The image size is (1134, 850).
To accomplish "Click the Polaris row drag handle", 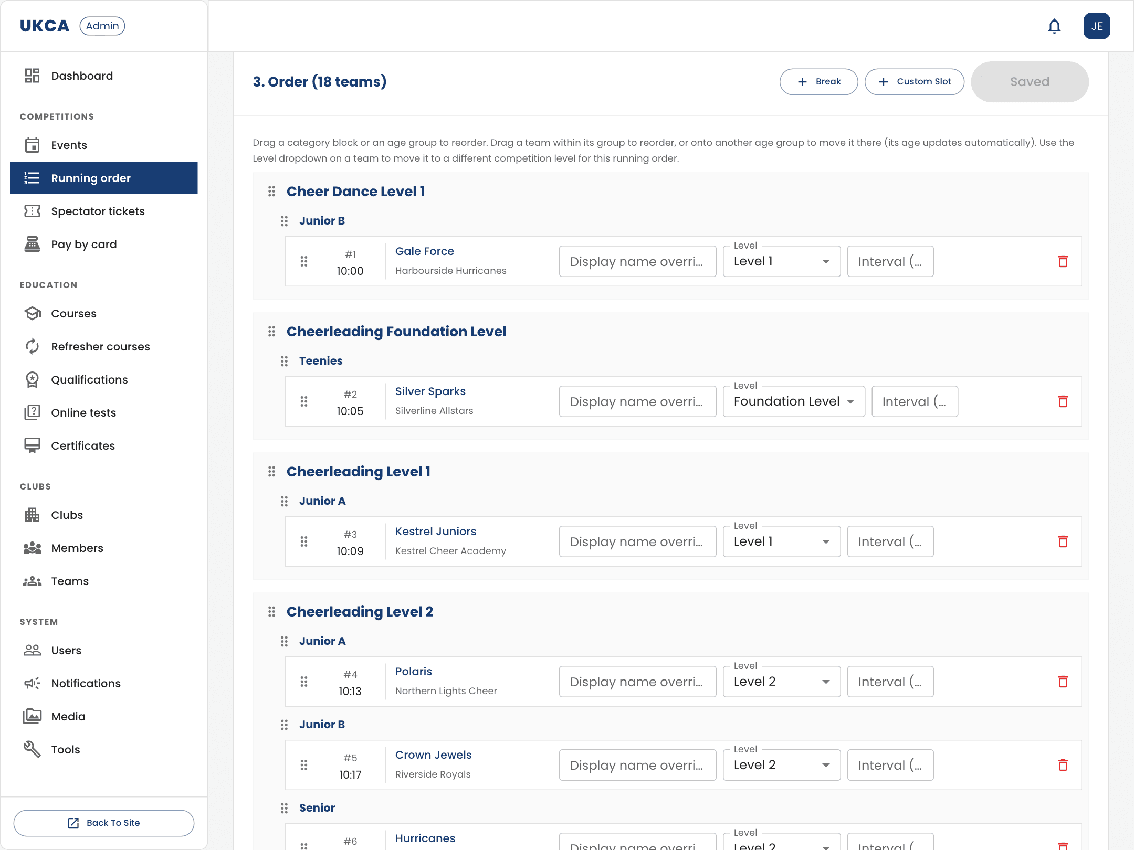I will point(304,682).
